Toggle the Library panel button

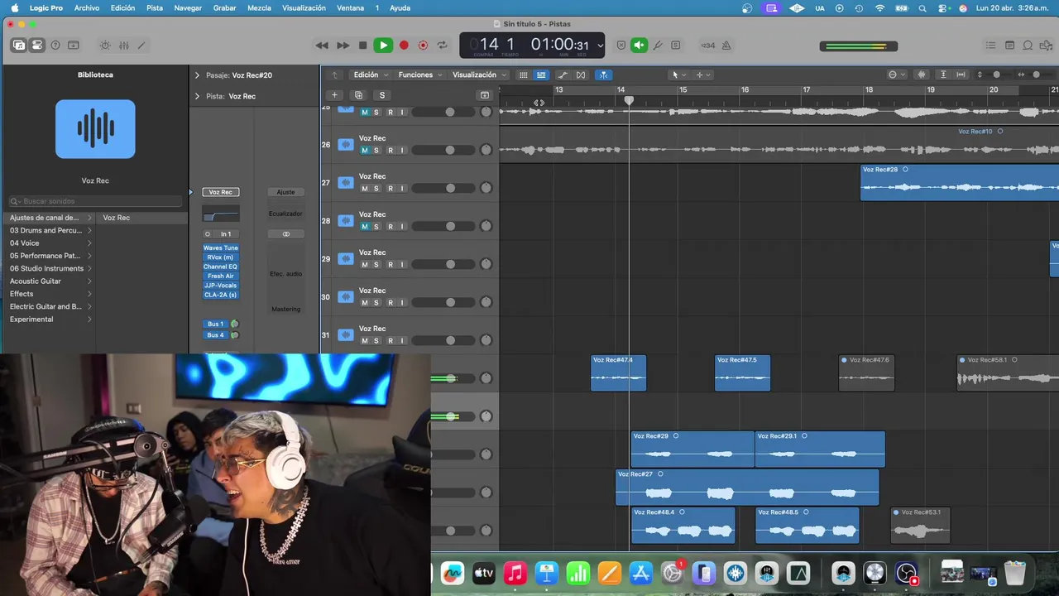(19, 46)
